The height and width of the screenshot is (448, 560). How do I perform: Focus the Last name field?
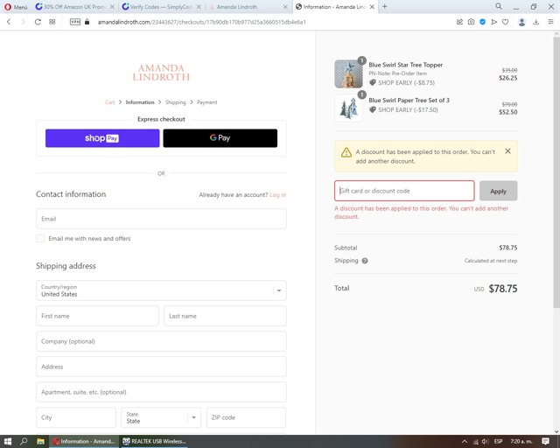225,316
